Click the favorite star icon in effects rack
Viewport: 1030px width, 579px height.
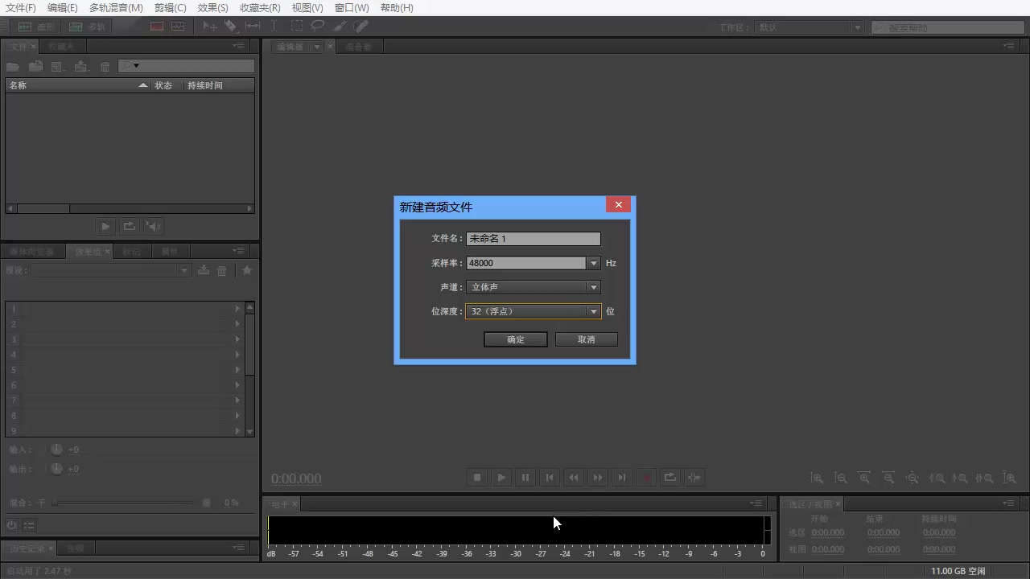[247, 270]
